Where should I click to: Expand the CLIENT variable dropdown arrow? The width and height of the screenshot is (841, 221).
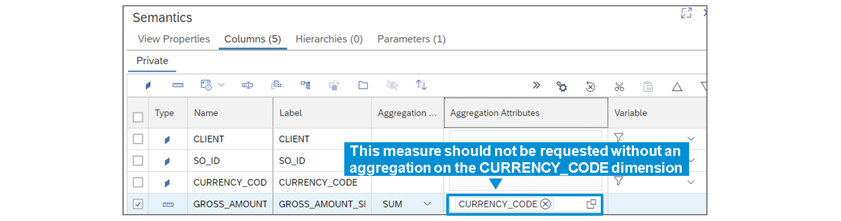pyautogui.click(x=691, y=139)
